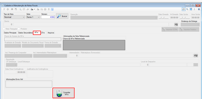
Task: Click the envelope email toolbar icon
Action: click(41, 9)
